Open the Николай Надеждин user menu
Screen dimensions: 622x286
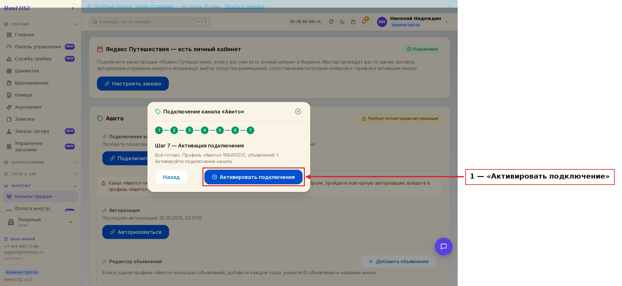pos(413,22)
